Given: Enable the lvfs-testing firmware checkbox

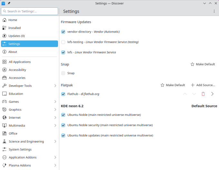Looking at the screenshot, I should tap(63, 42).
